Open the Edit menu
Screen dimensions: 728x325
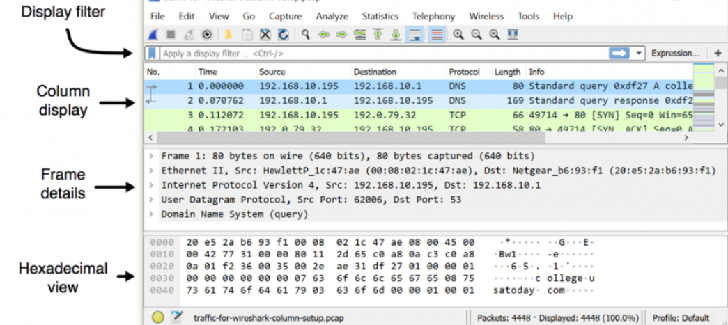point(187,16)
